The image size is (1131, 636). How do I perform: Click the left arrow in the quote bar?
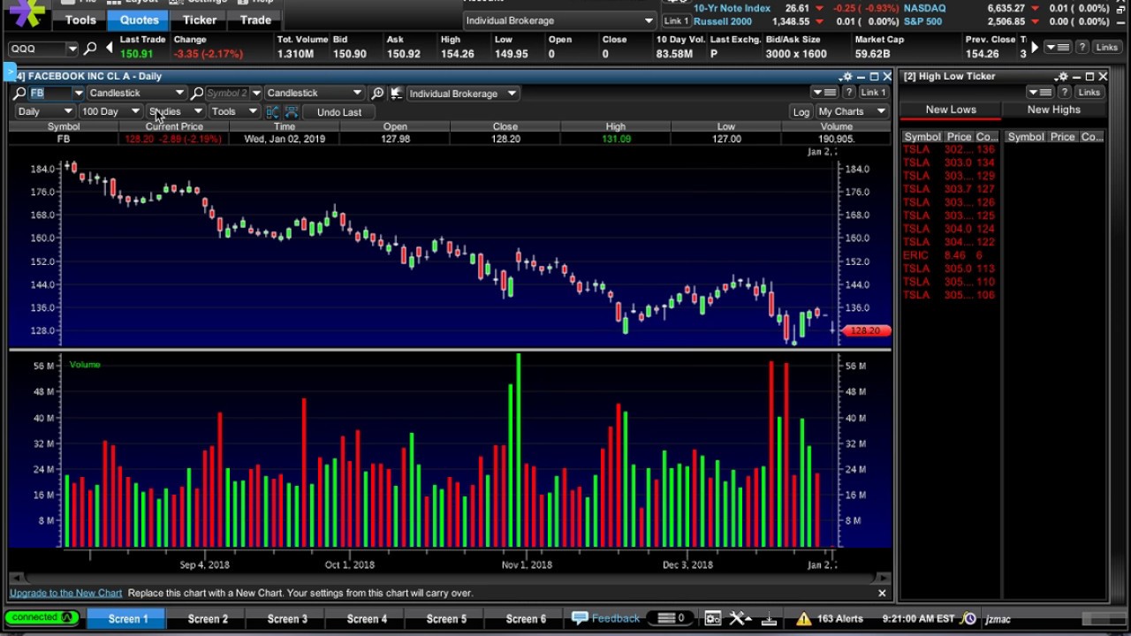110,48
